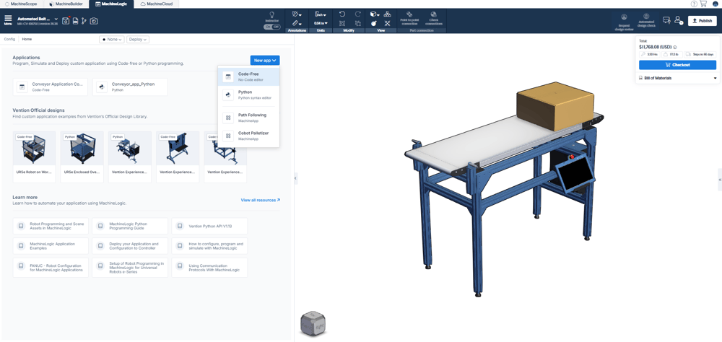
Task: Click the Publish button
Action: (x=703, y=21)
